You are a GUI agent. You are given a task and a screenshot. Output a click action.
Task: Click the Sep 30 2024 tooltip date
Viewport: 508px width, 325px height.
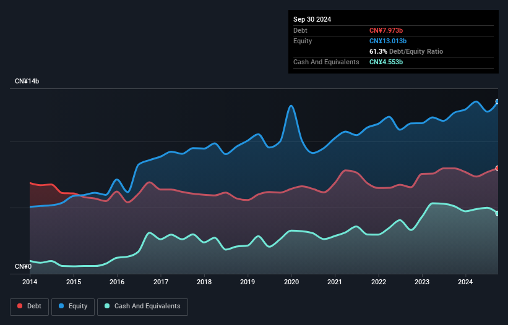point(312,19)
